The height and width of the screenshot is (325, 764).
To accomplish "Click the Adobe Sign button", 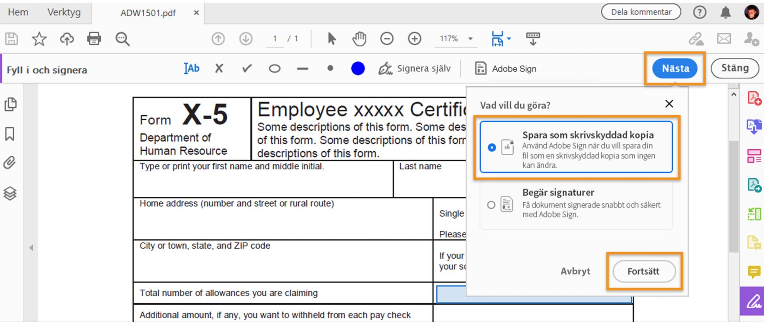I will click(506, 69).
